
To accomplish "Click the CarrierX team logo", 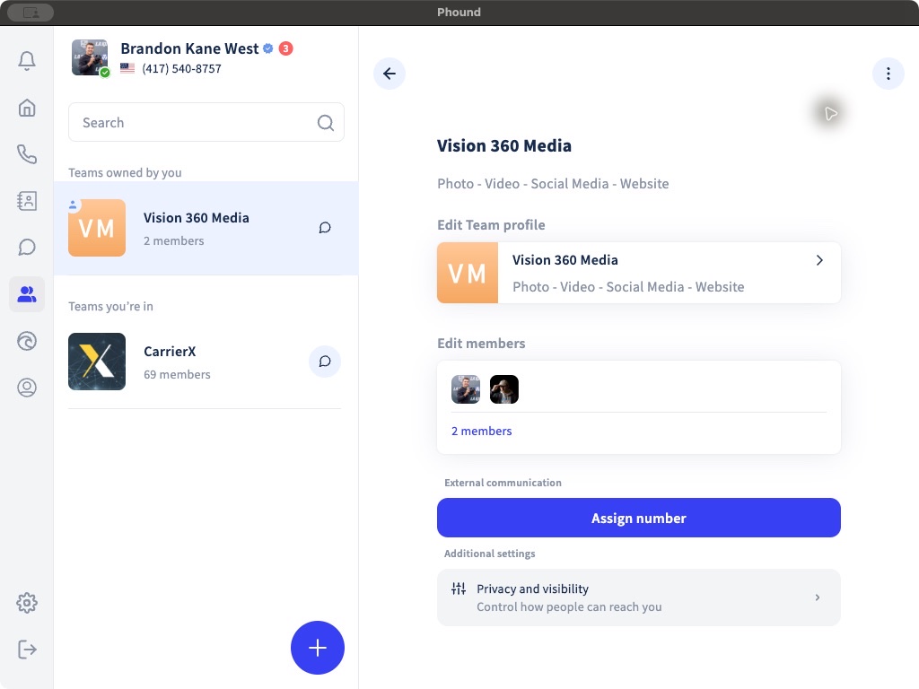I will point(97,362).
